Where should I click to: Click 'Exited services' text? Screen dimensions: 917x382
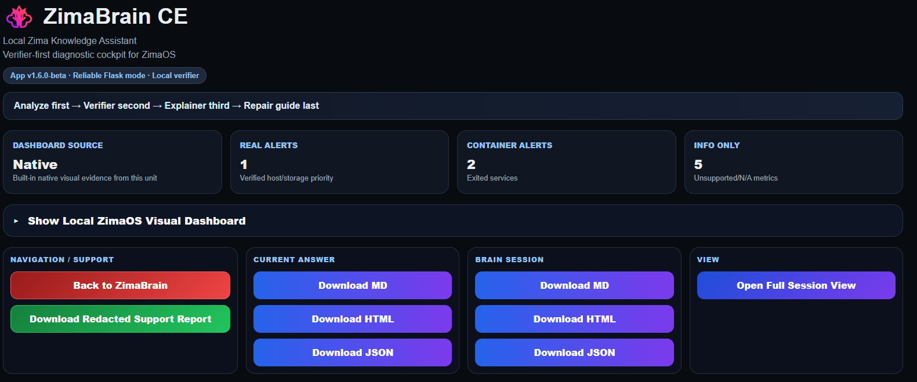tap(492, 178)
